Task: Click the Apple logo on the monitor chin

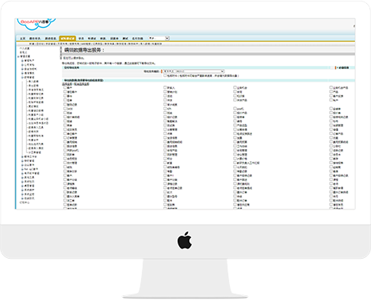Action: click(x=185, y=240)
